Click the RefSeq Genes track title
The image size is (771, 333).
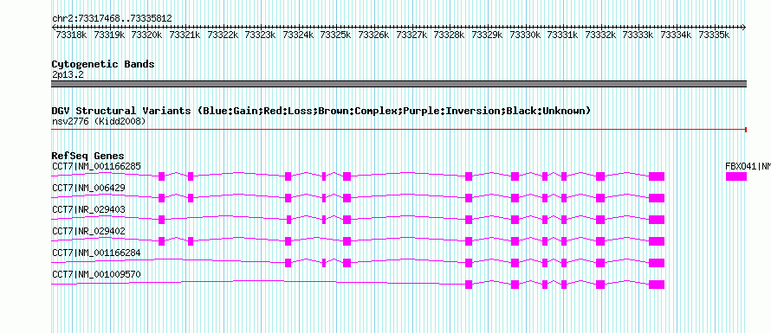[87, 157]
